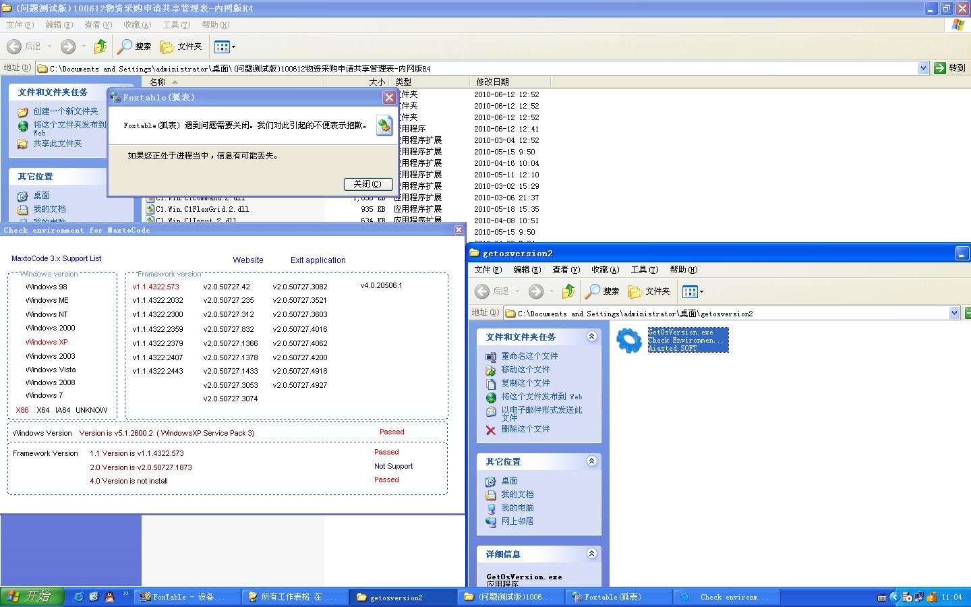Click the Windows XP entry in the Windows version list
Viewport: 971px width, 607px height.
(47, 342)
